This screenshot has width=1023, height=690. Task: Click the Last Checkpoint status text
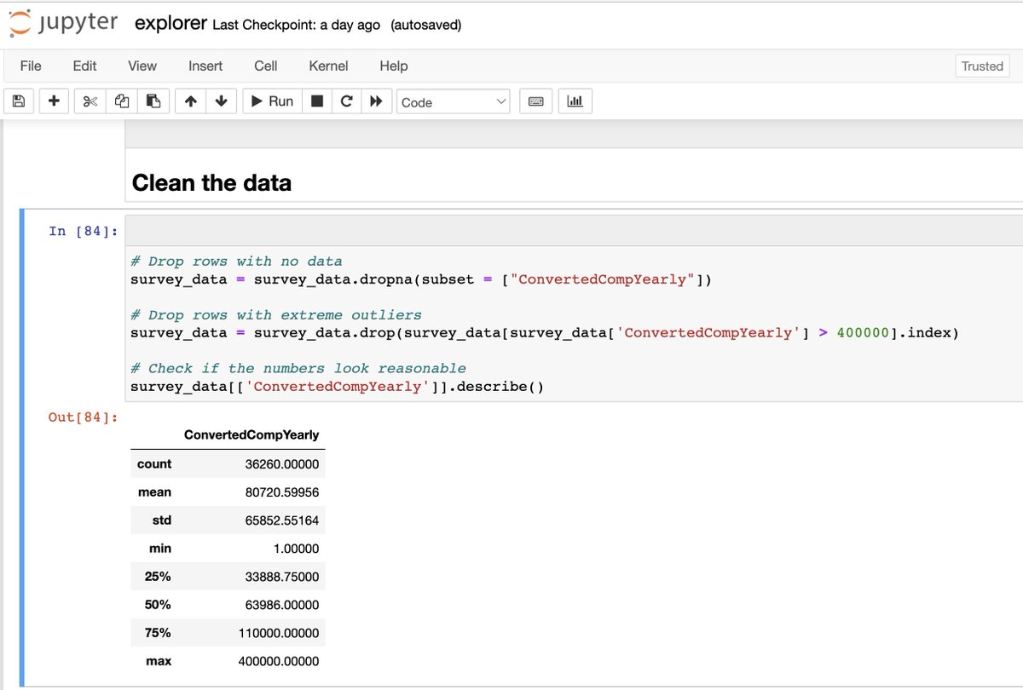click(x=296, y=25)
